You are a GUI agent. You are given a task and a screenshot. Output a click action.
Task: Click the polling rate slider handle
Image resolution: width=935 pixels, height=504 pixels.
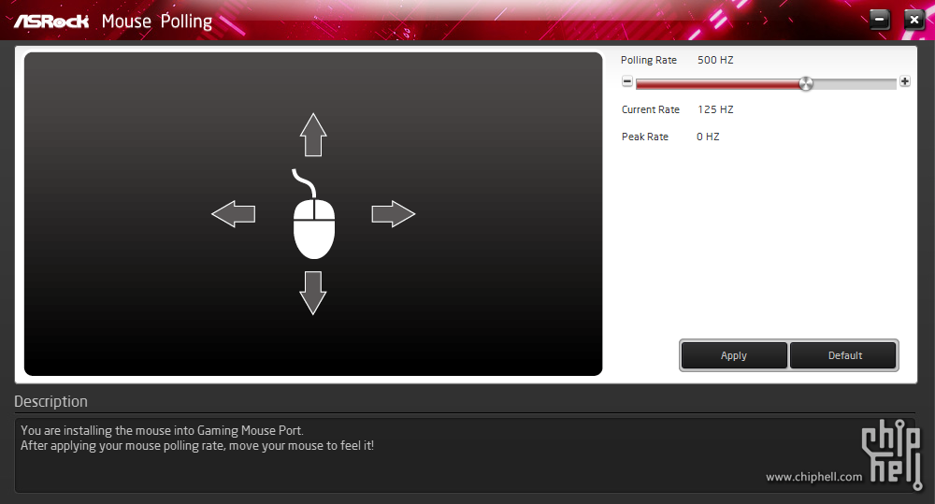(806, 83)
